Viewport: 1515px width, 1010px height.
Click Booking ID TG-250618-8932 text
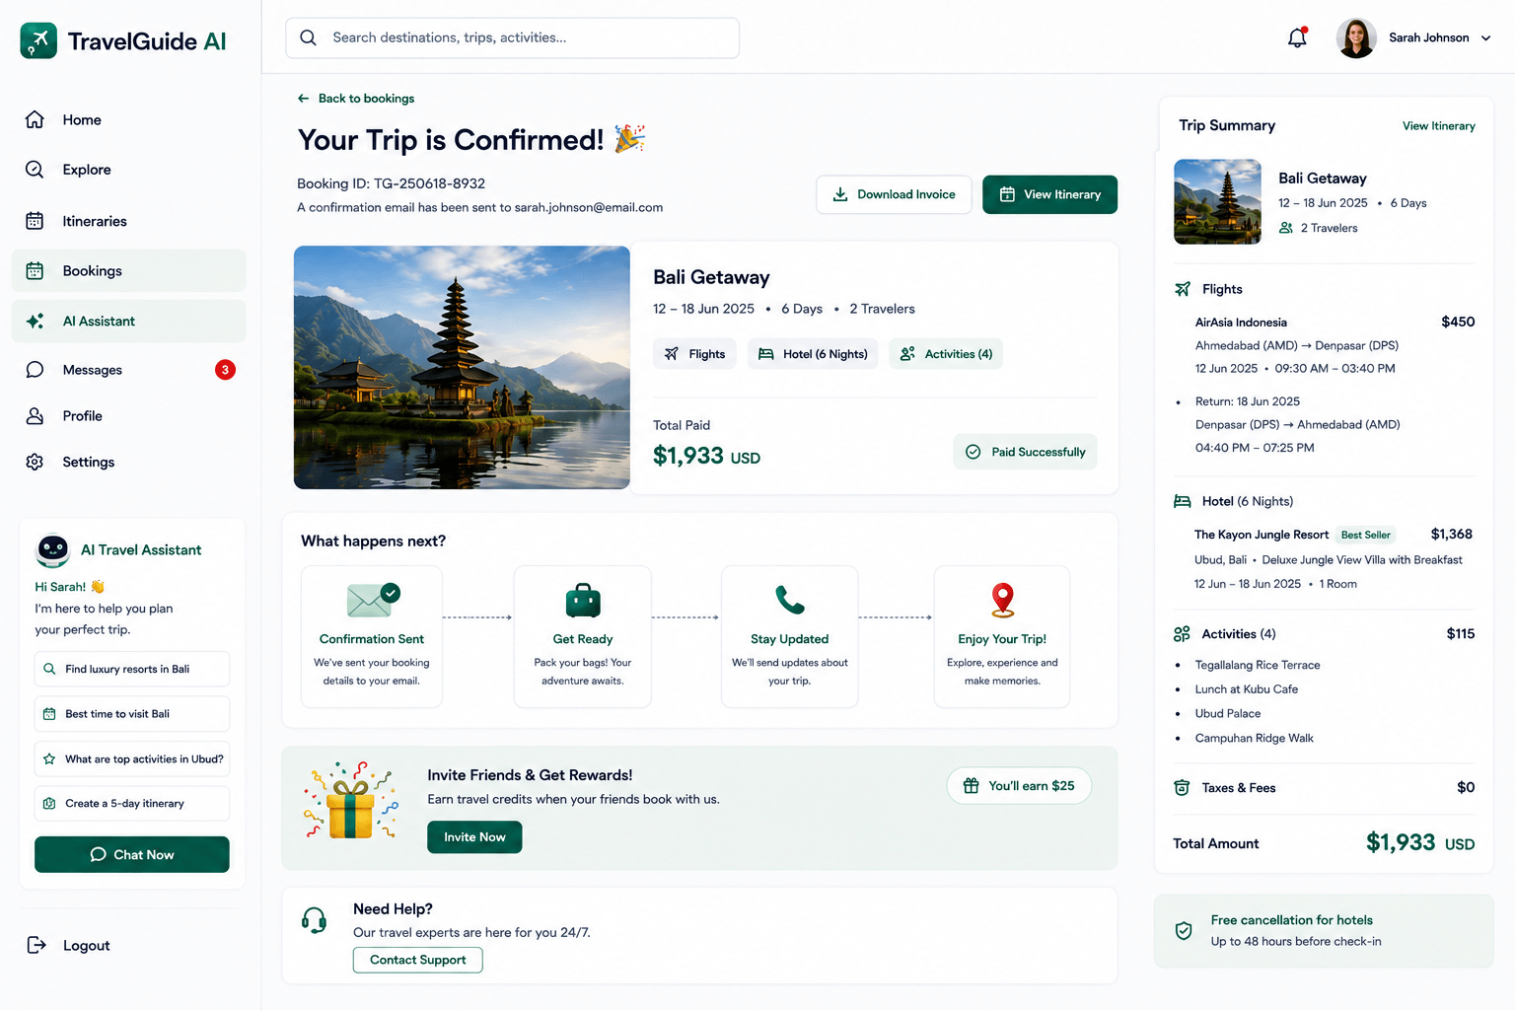[391, 183]
